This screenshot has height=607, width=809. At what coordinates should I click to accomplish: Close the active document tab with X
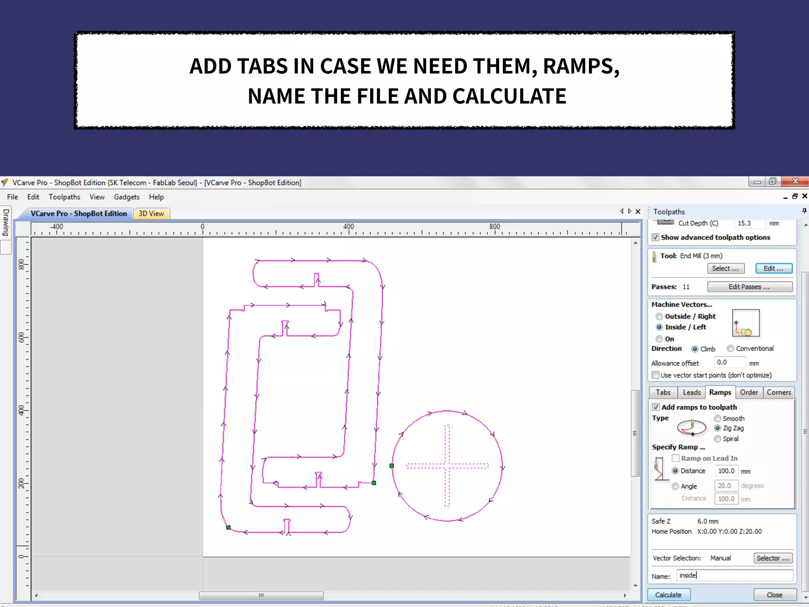(x=638, y=211)
